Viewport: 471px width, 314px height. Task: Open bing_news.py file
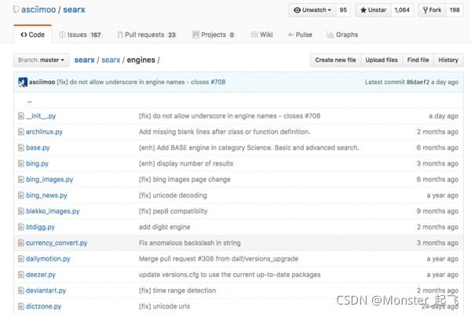coord(46,195)
